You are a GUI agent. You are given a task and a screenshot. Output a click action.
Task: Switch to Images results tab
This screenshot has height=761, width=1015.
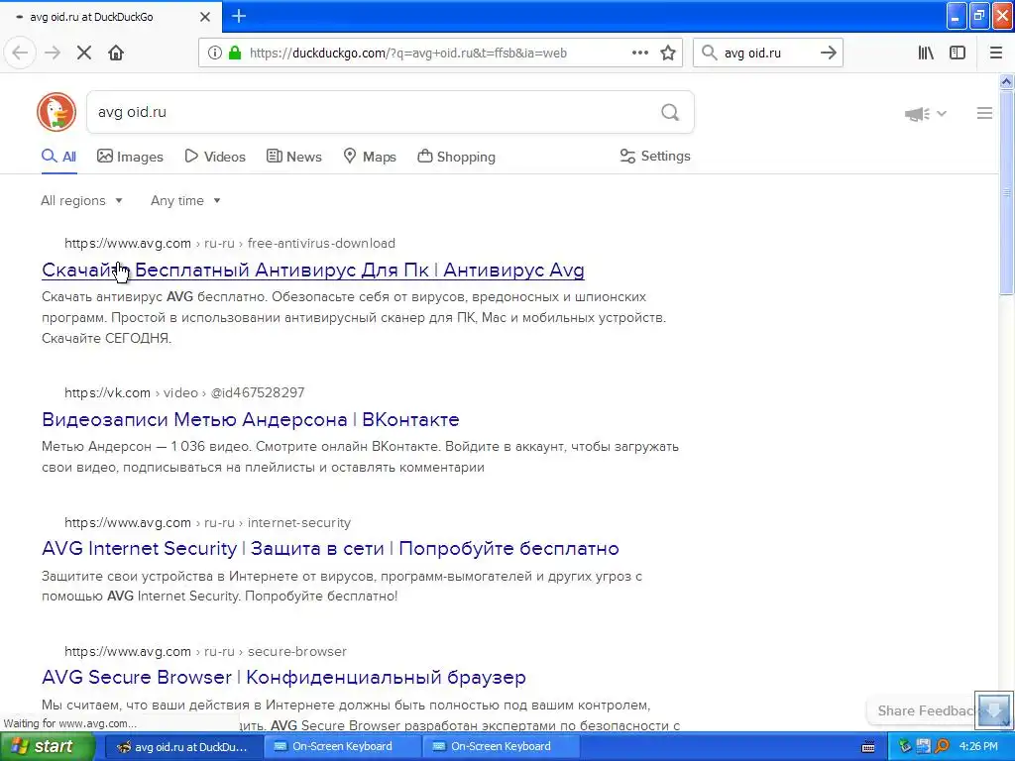tap(130, 157)
